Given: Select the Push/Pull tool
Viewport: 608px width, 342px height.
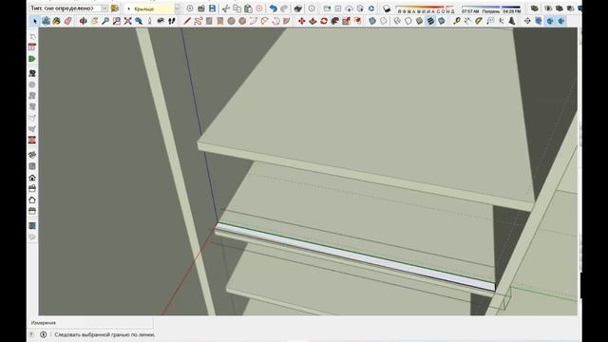Looking at the screenshot, I should [313, 21].
